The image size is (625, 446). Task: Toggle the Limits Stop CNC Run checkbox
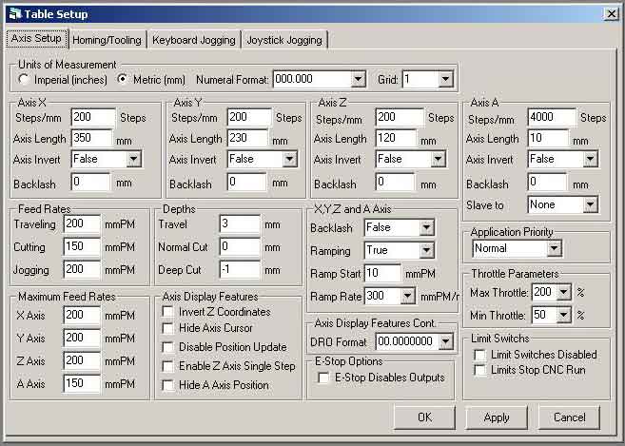pos(479,370)
